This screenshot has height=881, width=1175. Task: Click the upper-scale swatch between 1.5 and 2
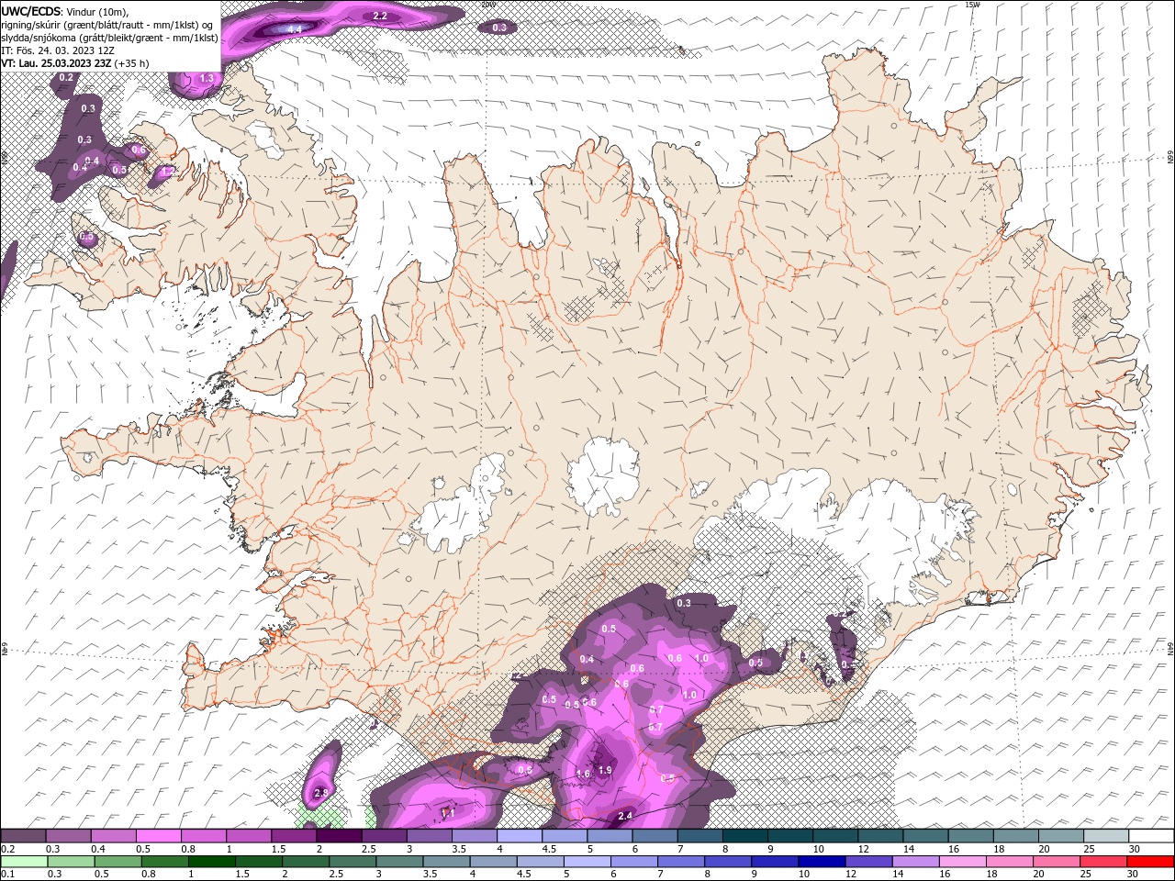click(294, 836)
